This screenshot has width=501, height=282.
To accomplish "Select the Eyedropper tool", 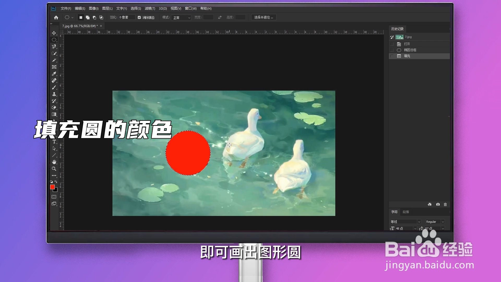I will [54, 74].
